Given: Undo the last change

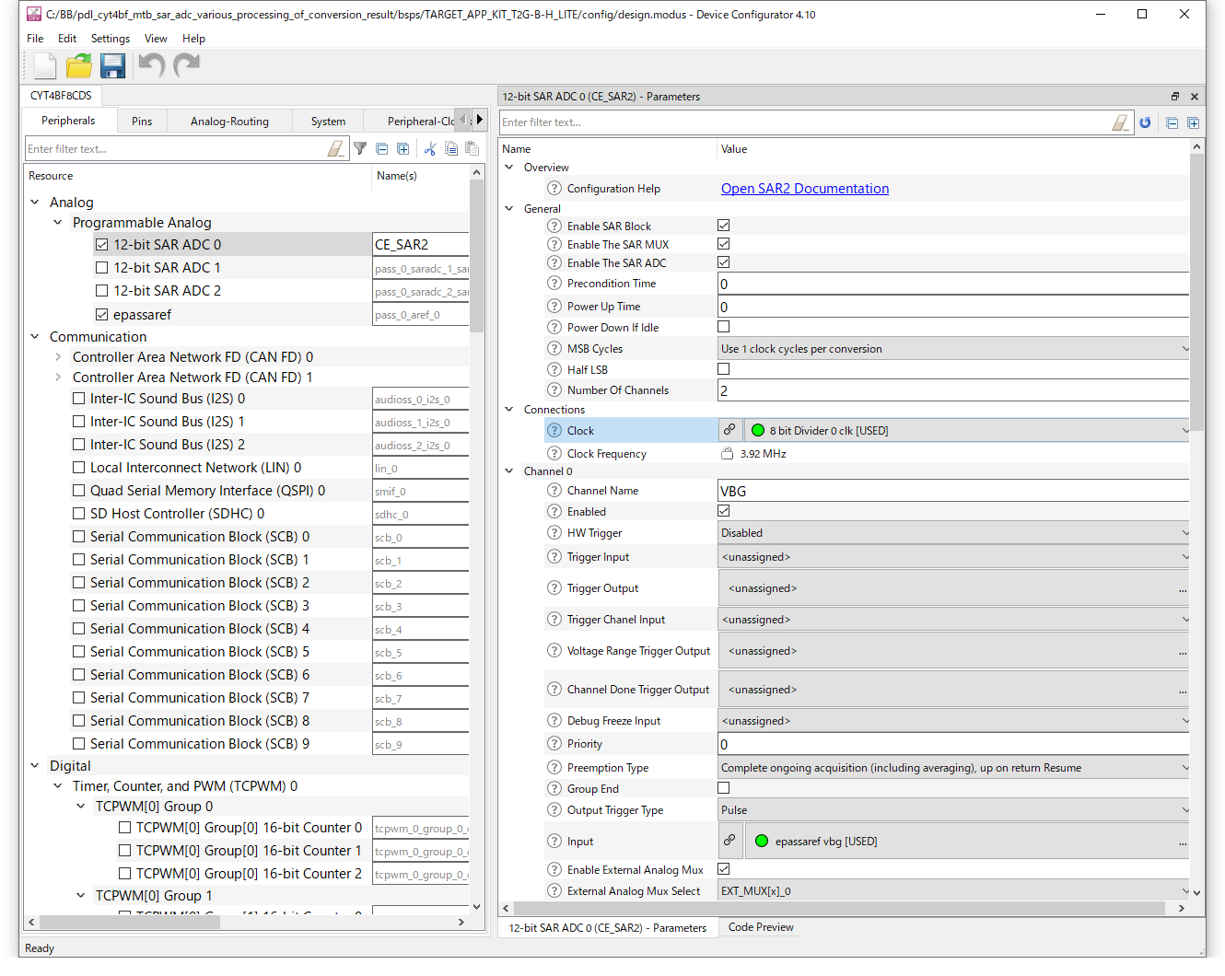Looking at the screenshot, I should coord(151,65).
